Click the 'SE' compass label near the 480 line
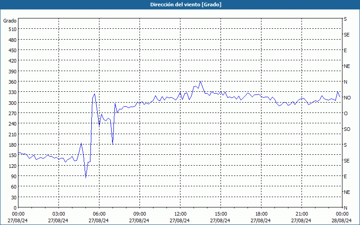Image resolution: width=360 pixels, height=225 pixels. click(346, 35)
